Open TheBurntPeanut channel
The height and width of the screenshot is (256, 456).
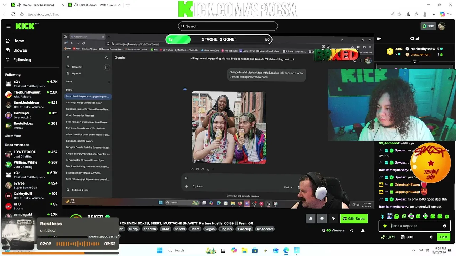31,94
